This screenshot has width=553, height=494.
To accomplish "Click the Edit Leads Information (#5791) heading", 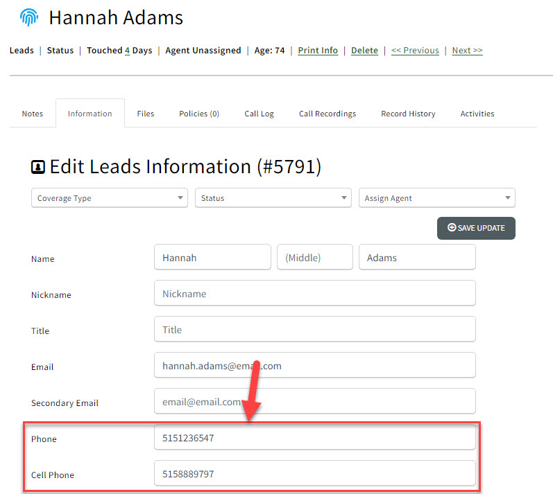I will point(185,166).
